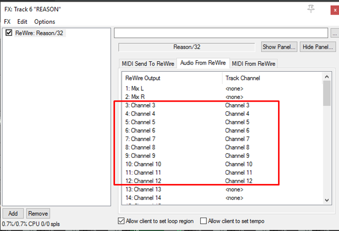This screenshot has width=339, height=231.
Task: Select the 11: Channel 11 output row
Action: pos(143,173)
